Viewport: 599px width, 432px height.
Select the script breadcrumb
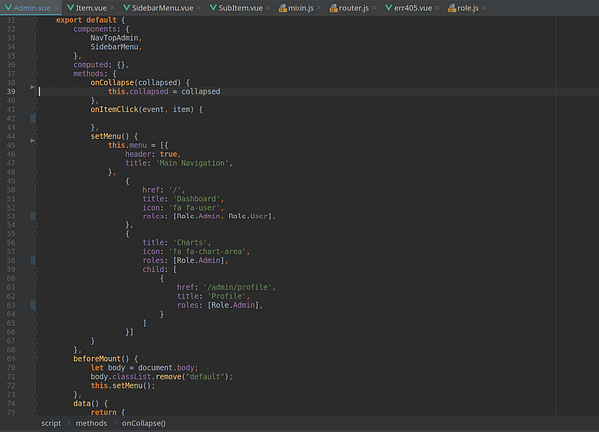click(51, 423)
